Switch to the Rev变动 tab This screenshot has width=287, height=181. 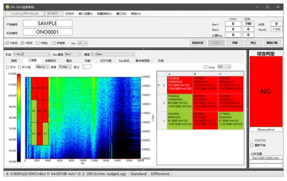coord(124,61)
